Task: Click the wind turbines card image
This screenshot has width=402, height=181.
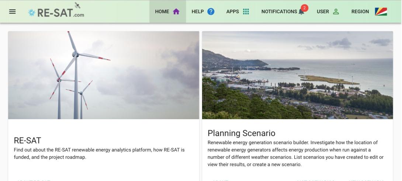Action: 104,75
